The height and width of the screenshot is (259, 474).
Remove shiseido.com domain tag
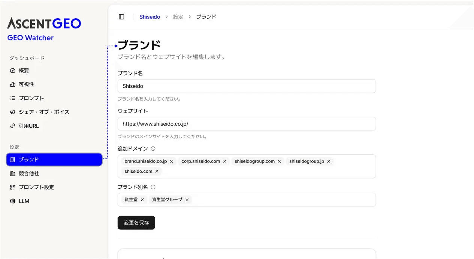tap(157, 172)
